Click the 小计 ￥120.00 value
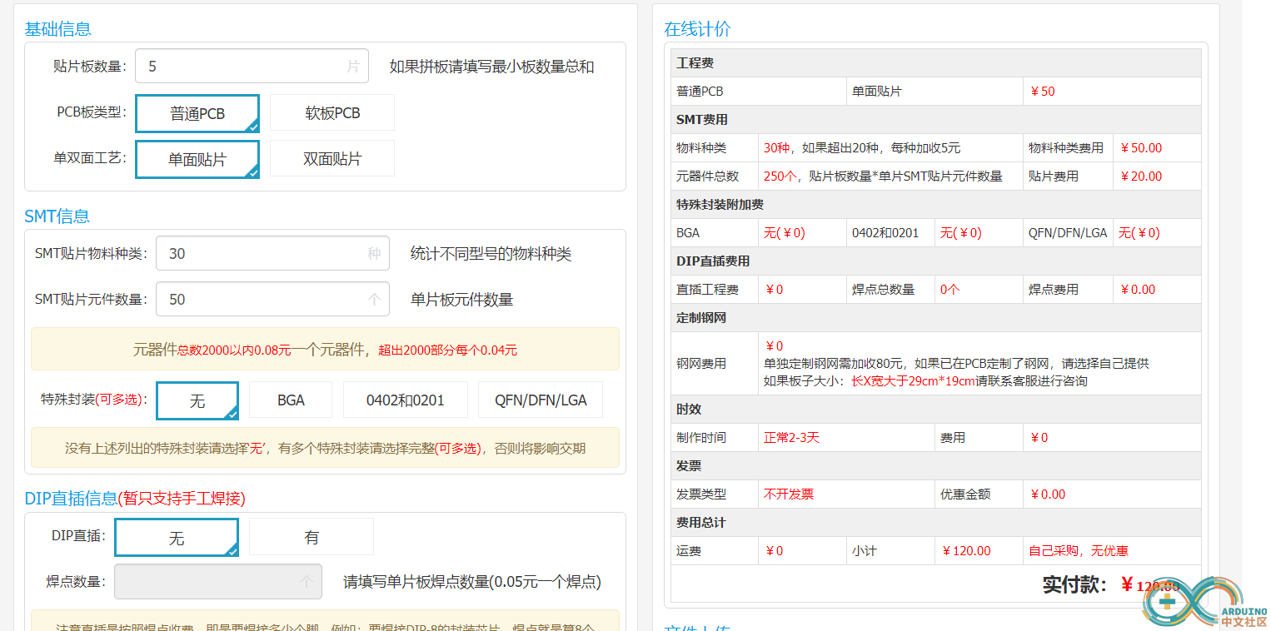This screenshot has width=1271, height=631. point(966,551)
